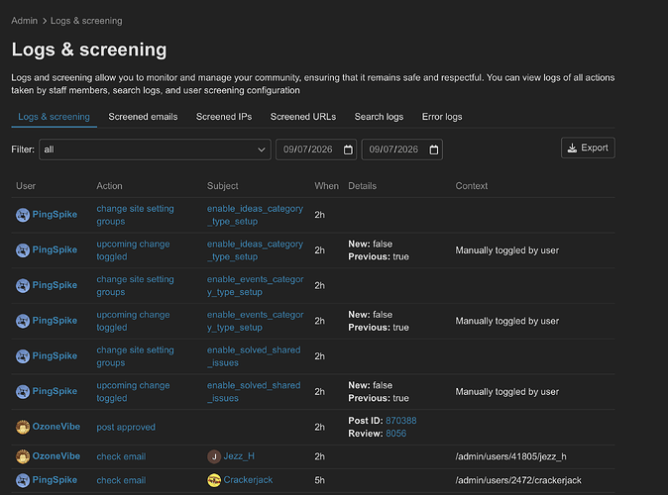Open Review 8056 link
The height and width of the screenshot is (495, 668).
(395, 434)
